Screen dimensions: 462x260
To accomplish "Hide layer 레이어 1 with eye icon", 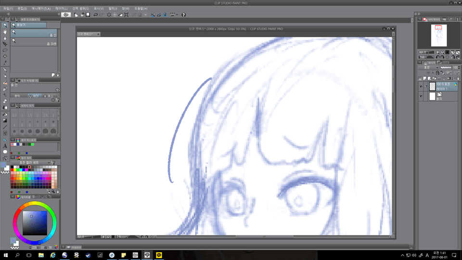I will tap(421, 87).
